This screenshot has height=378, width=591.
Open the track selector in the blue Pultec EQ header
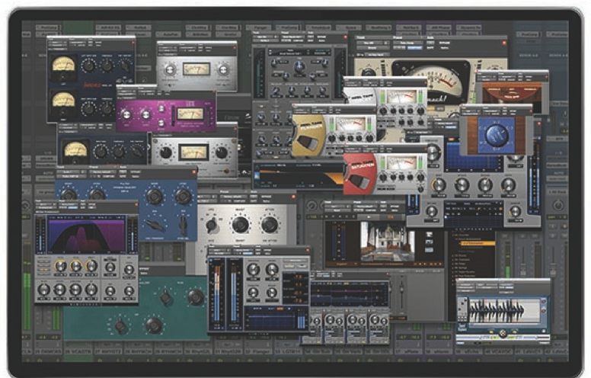(71, 172)
